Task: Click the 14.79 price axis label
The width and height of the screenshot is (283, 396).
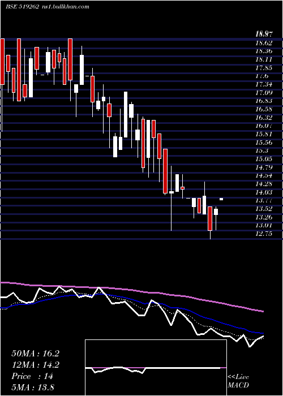Action: pyautogui.click(x=264, y=167)
